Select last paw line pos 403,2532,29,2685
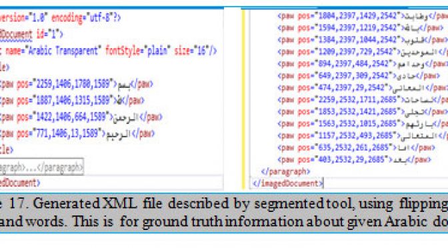Viewport: 448px width, 248px height. click(x=354, y=159)
